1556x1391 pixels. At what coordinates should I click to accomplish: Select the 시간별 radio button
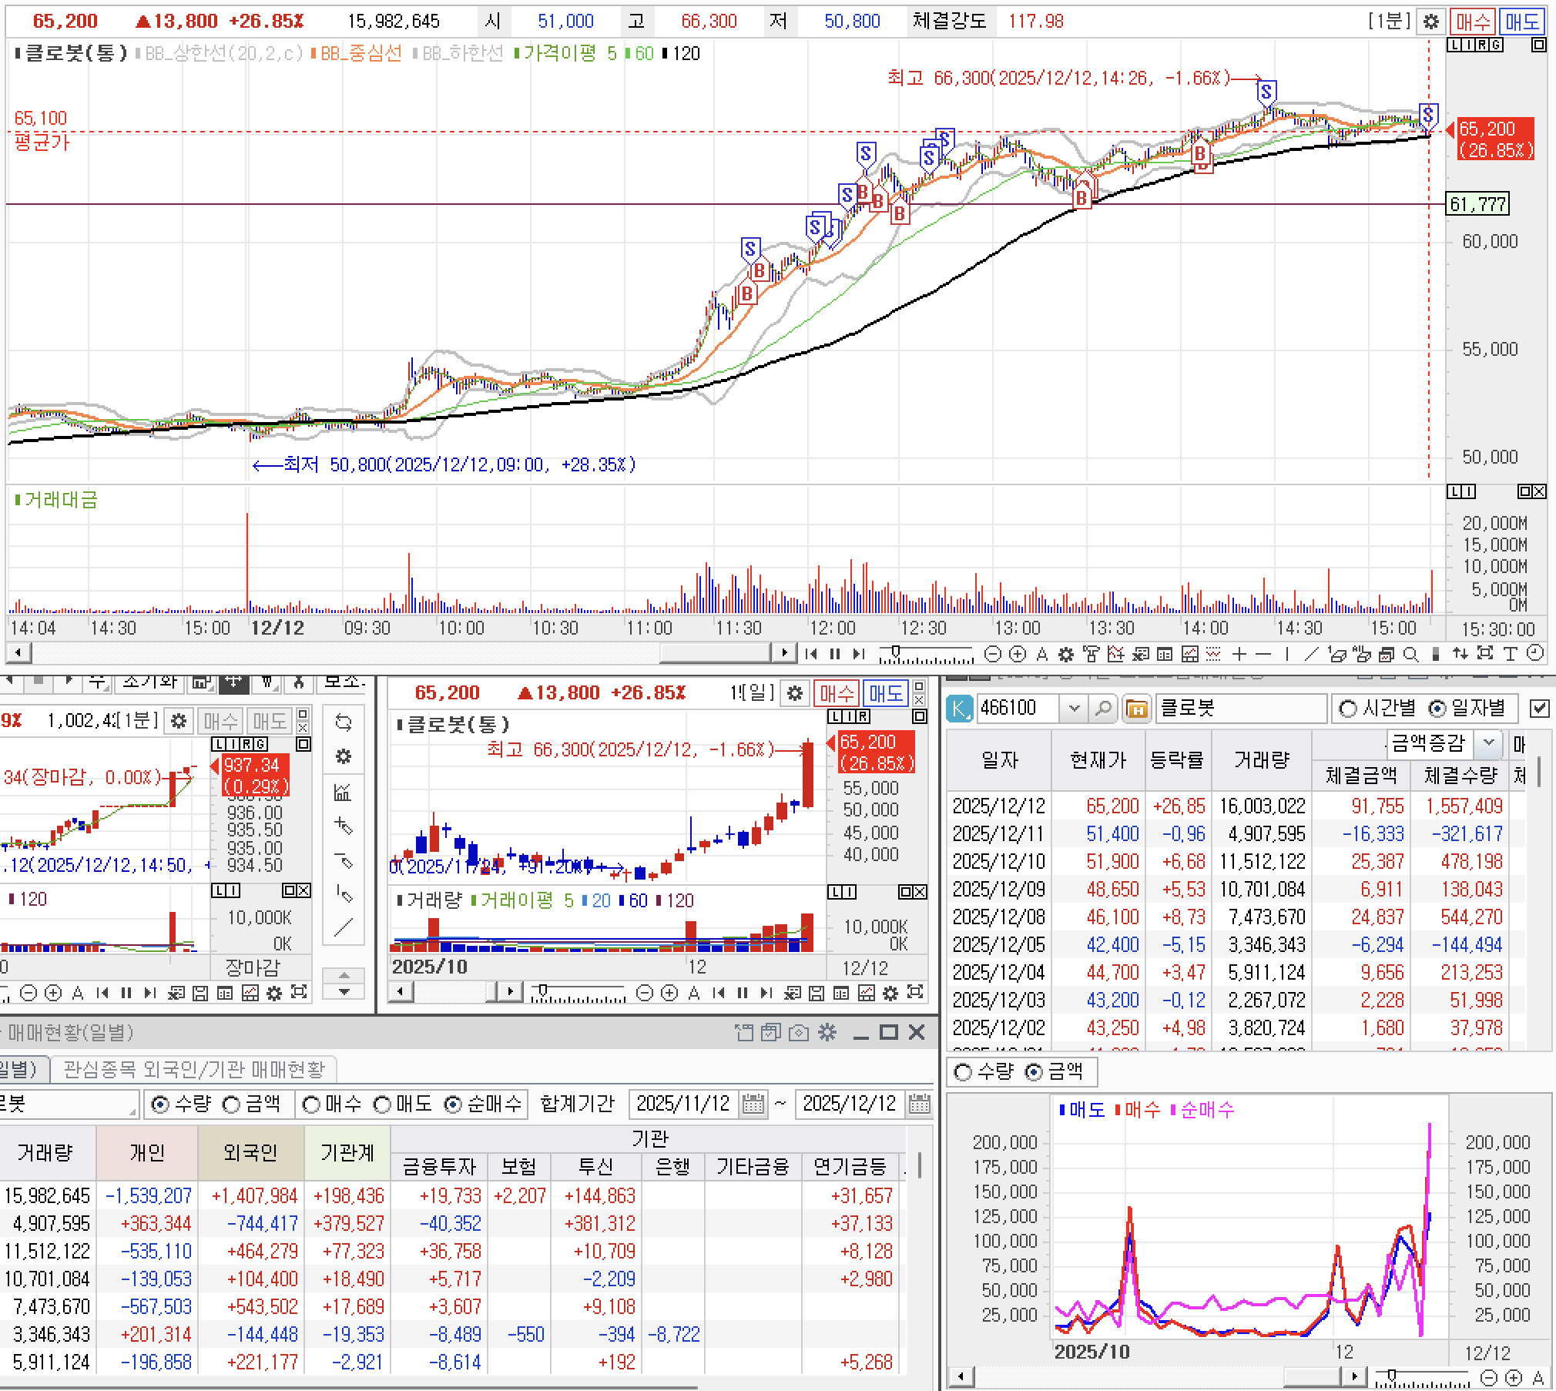(1348, 708)
